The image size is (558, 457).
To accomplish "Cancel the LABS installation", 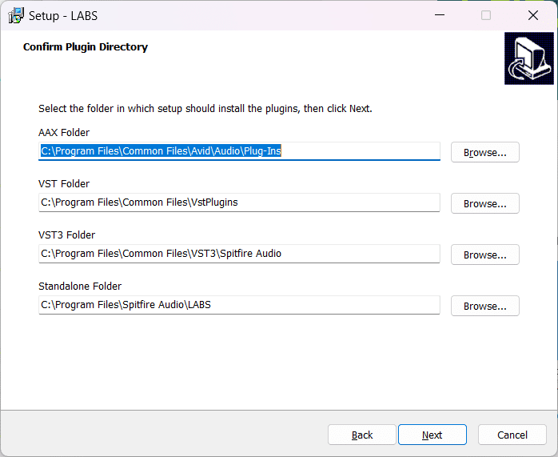I will 512,435.
